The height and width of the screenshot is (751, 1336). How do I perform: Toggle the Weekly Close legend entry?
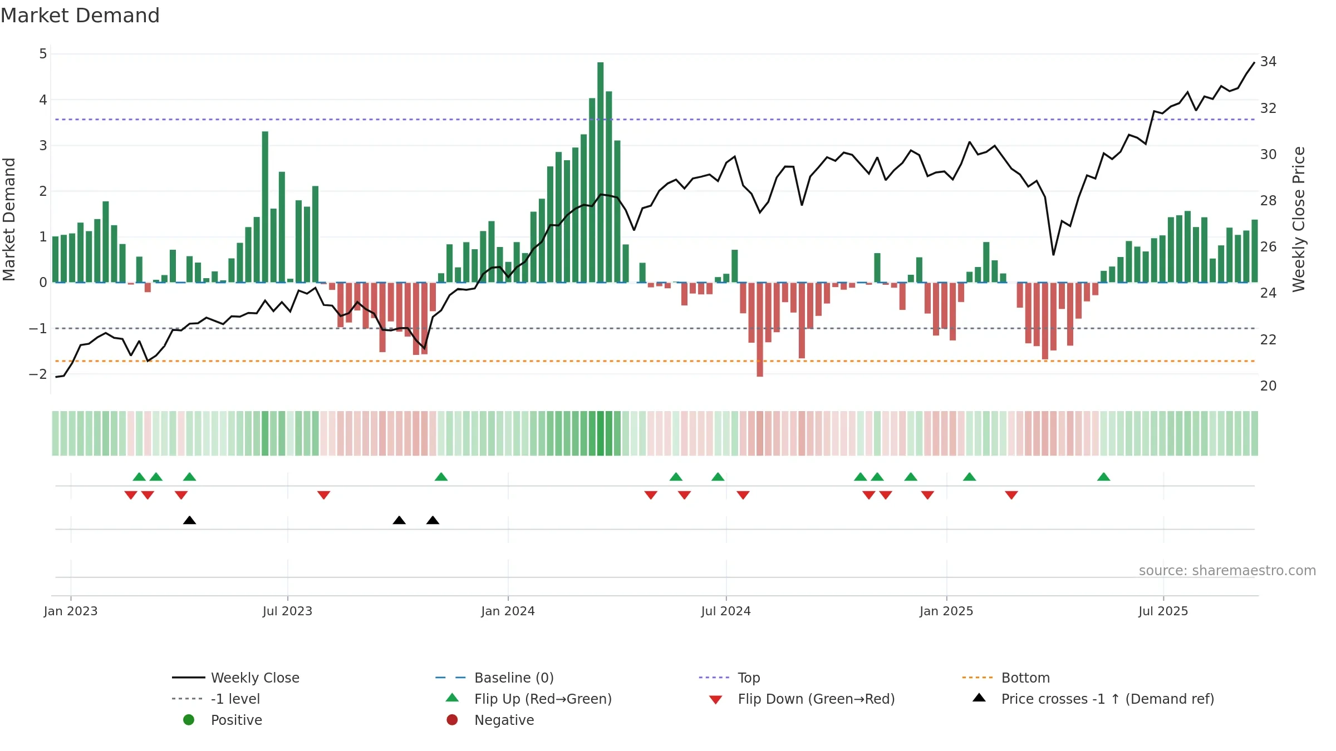[235, 678]
